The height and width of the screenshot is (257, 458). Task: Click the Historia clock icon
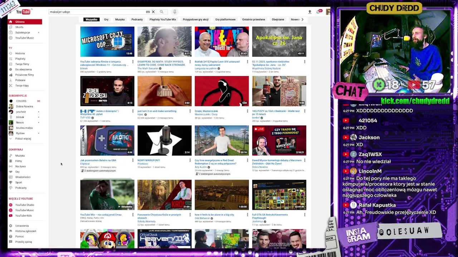tap(11, 53)
